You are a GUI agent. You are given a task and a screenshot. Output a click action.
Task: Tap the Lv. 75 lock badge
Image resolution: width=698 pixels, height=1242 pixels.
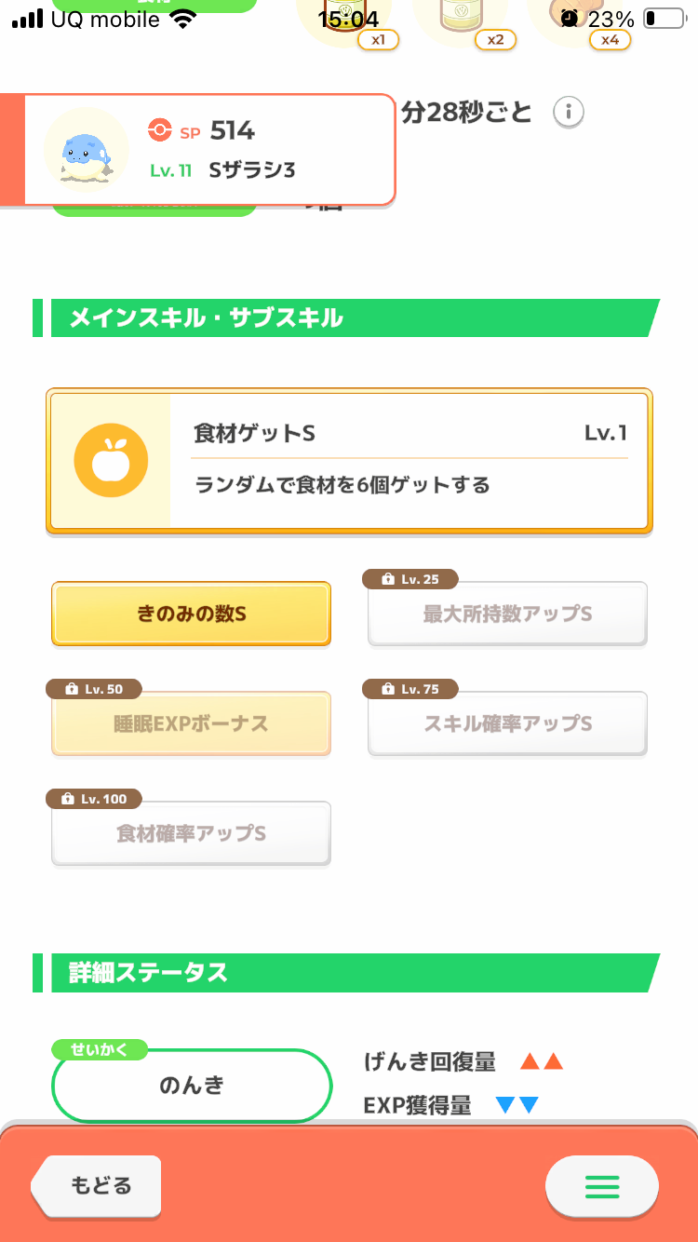[409, 689]
